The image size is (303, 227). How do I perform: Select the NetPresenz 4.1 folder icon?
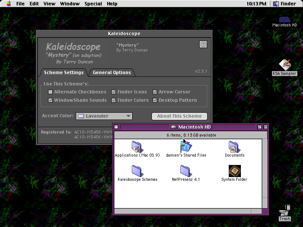185,171
